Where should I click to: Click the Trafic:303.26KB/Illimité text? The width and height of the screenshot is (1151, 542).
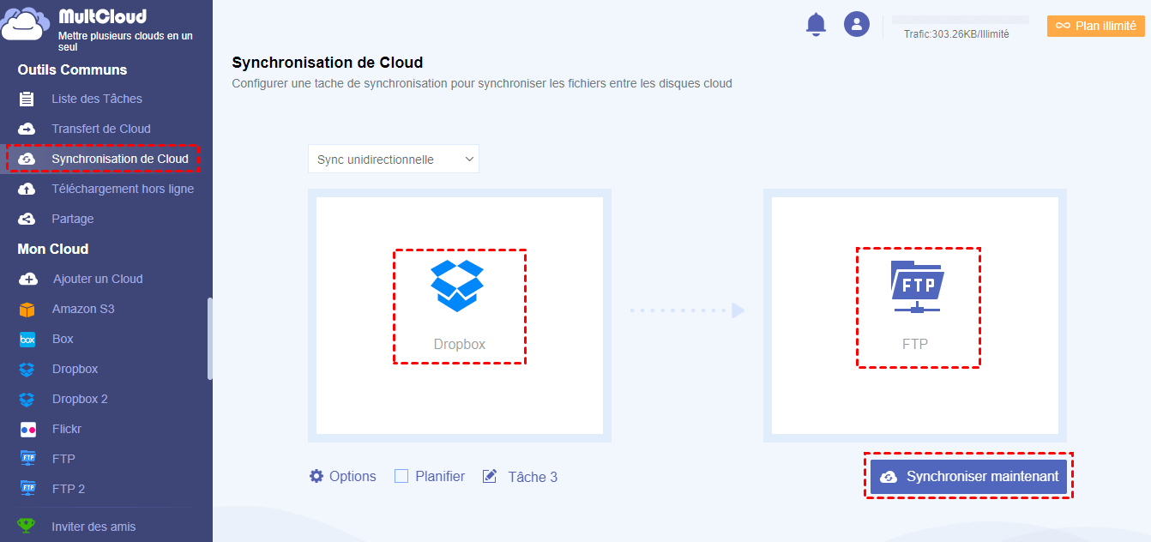[x=956, y=34]
